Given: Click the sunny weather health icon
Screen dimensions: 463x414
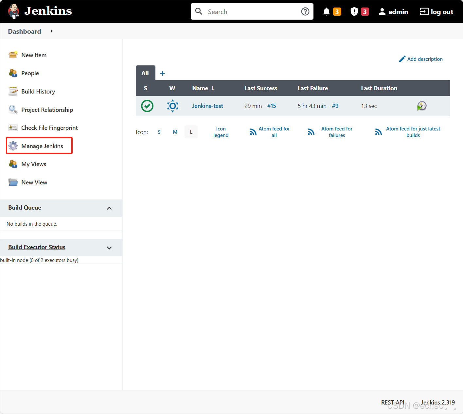Looking at the screenshot, I should (172, 106).
